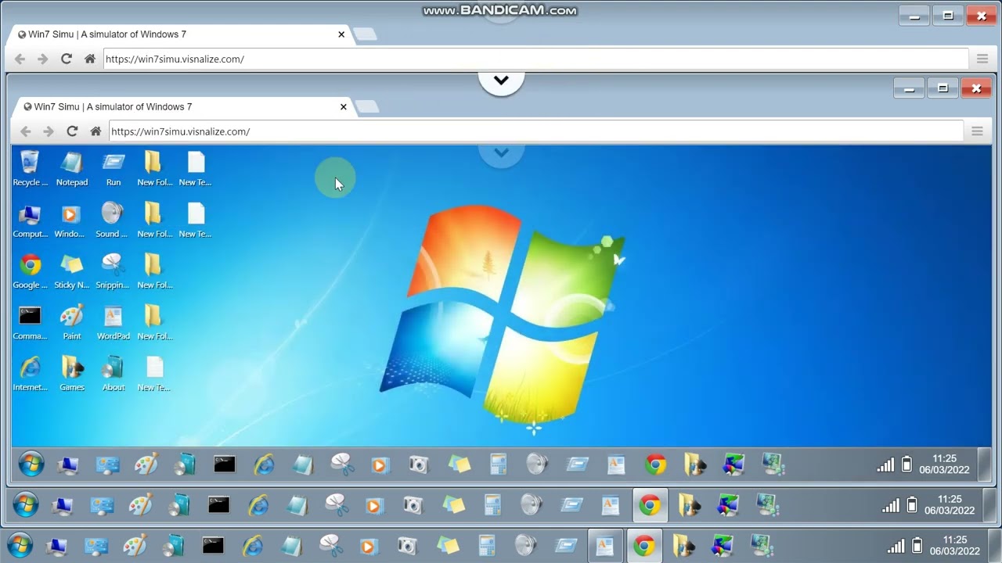1002x563 pixels.
Task: Launch the Google Chrome desktop icon
Action: (x=30, y=271)
